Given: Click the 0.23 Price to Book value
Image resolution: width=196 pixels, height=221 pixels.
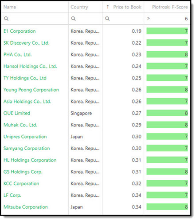Looking at the screenshot, I should pyautogui.click(x=137, y=54).
